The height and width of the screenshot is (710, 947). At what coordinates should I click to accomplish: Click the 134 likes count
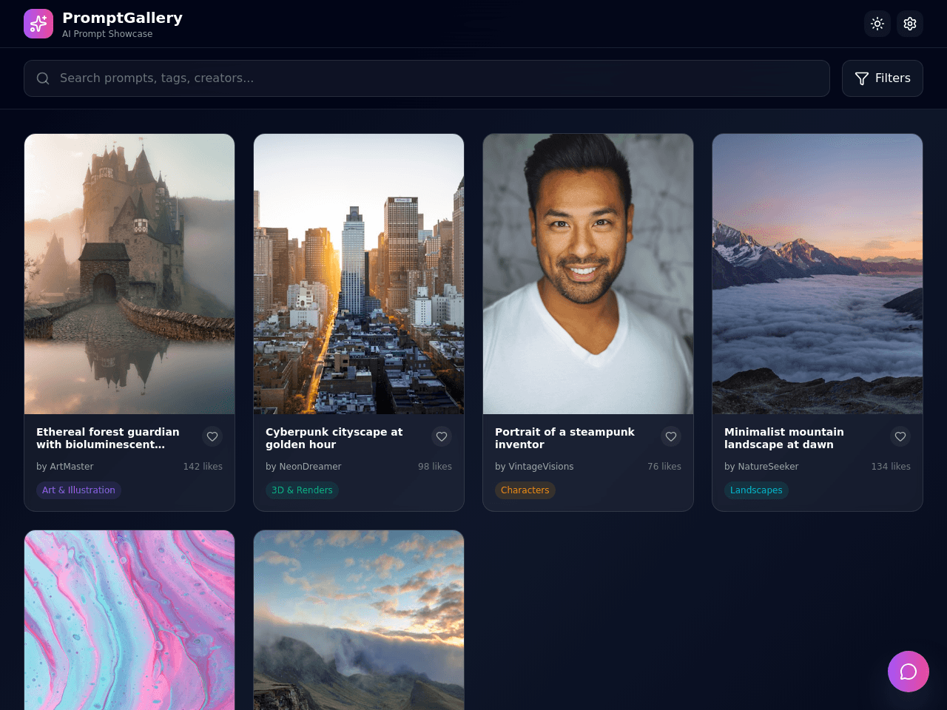891,467
